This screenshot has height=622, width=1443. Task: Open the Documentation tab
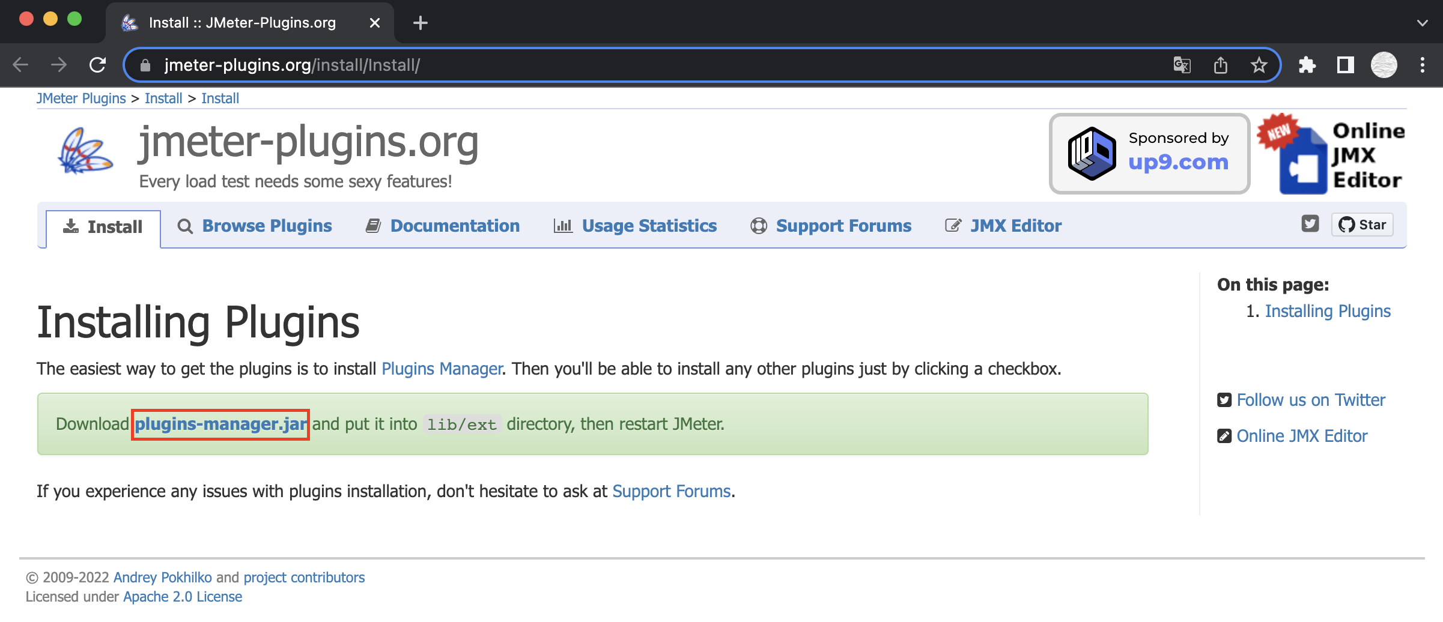[x=443, y=226]
